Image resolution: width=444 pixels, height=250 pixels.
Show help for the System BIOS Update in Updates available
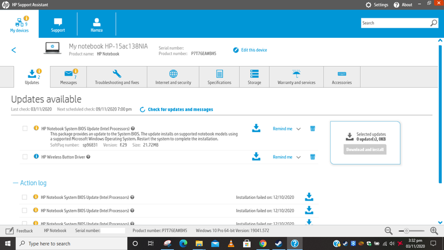tap(133, 128)
